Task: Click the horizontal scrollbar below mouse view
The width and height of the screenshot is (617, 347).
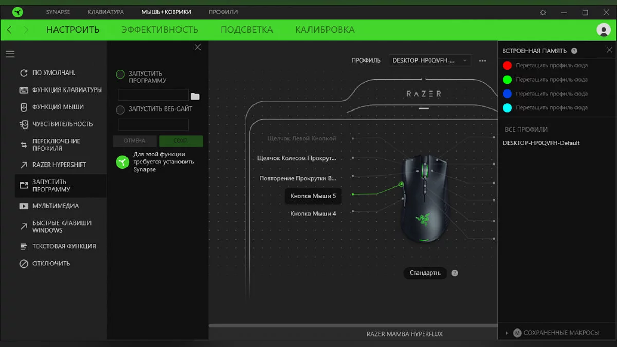Action: tap(353, 325)
